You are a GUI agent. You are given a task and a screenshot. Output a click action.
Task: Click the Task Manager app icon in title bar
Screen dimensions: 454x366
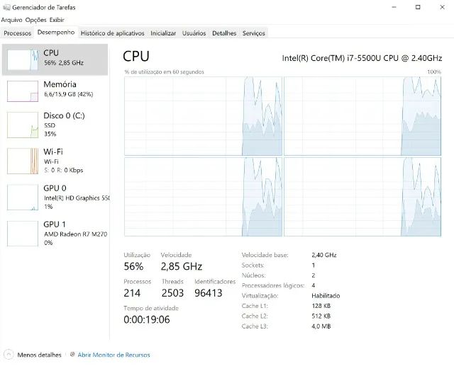coord(6,7)
